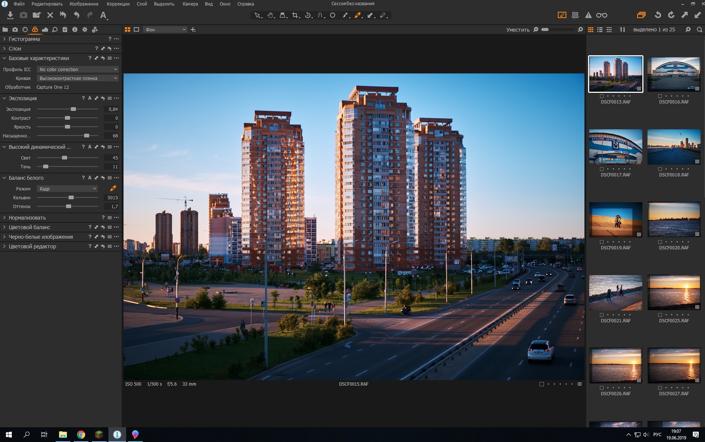
Task: Tick the color tag box under DSCF0016.RAF
Action: tap(660, 96)
